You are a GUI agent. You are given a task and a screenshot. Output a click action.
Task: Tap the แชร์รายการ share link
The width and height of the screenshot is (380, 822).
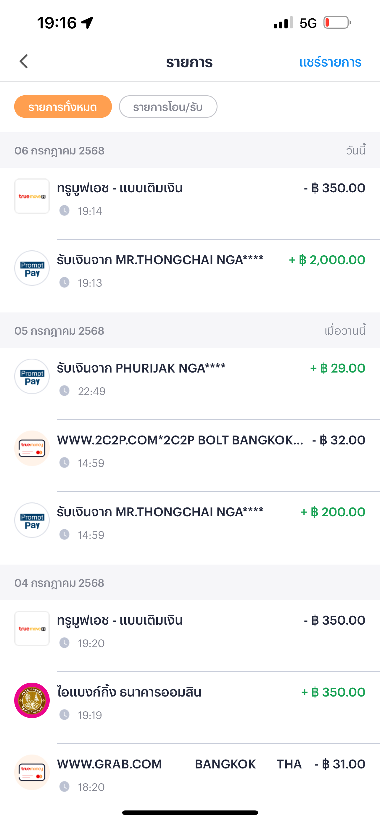click(330, 62)
